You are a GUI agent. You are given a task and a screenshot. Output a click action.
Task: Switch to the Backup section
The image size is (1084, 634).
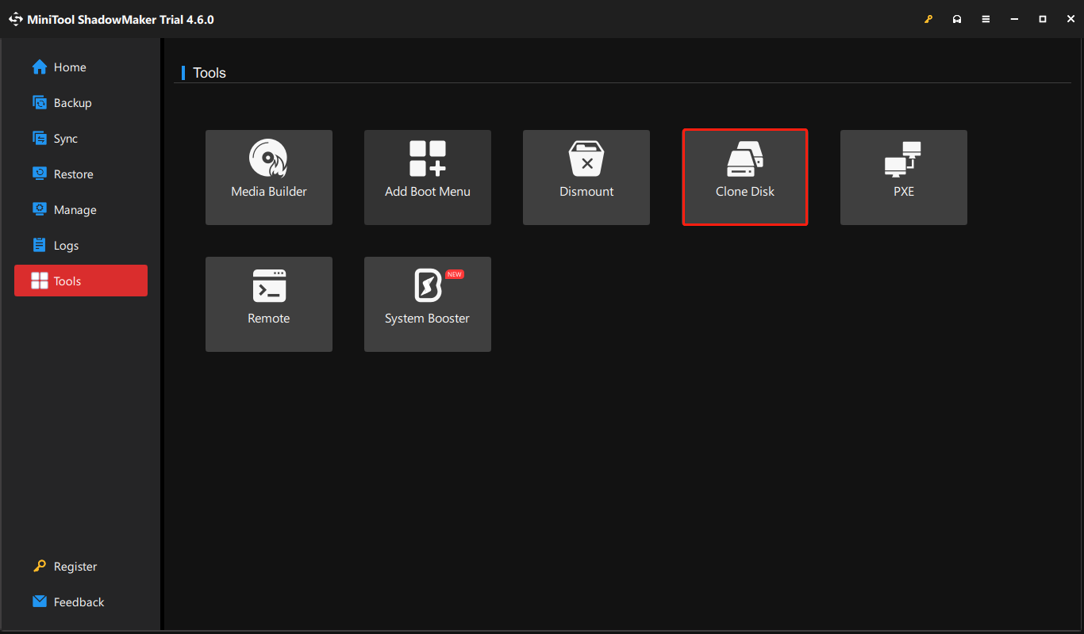pos(81,103)
